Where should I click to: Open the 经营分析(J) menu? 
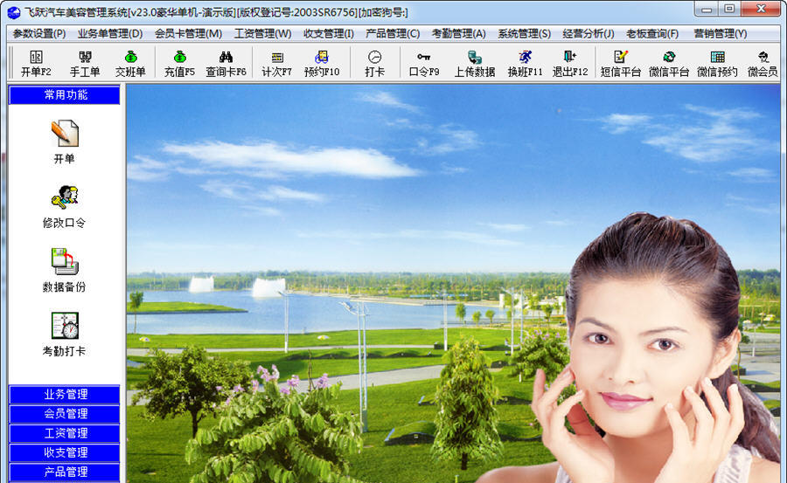click(x=589, y=33)
